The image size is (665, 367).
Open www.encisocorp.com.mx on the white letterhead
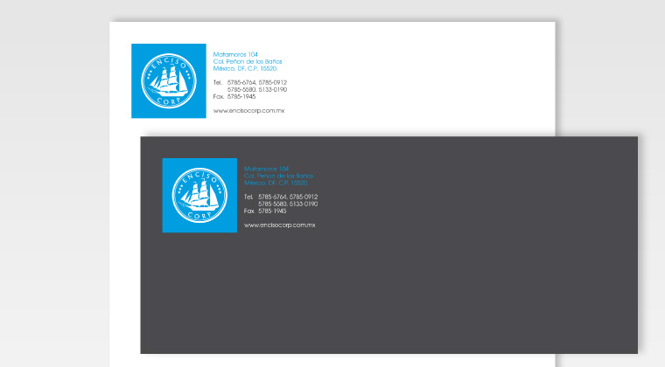pyautogui.click(x=249, y=111)
